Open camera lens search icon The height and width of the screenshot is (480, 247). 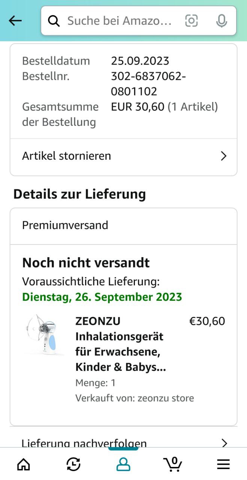[192, 21]
